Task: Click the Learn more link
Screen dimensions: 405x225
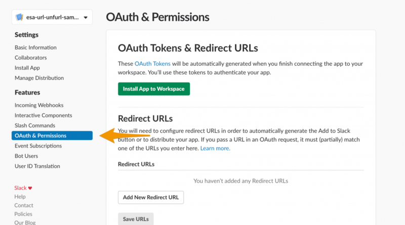Action: click(215, 148)
